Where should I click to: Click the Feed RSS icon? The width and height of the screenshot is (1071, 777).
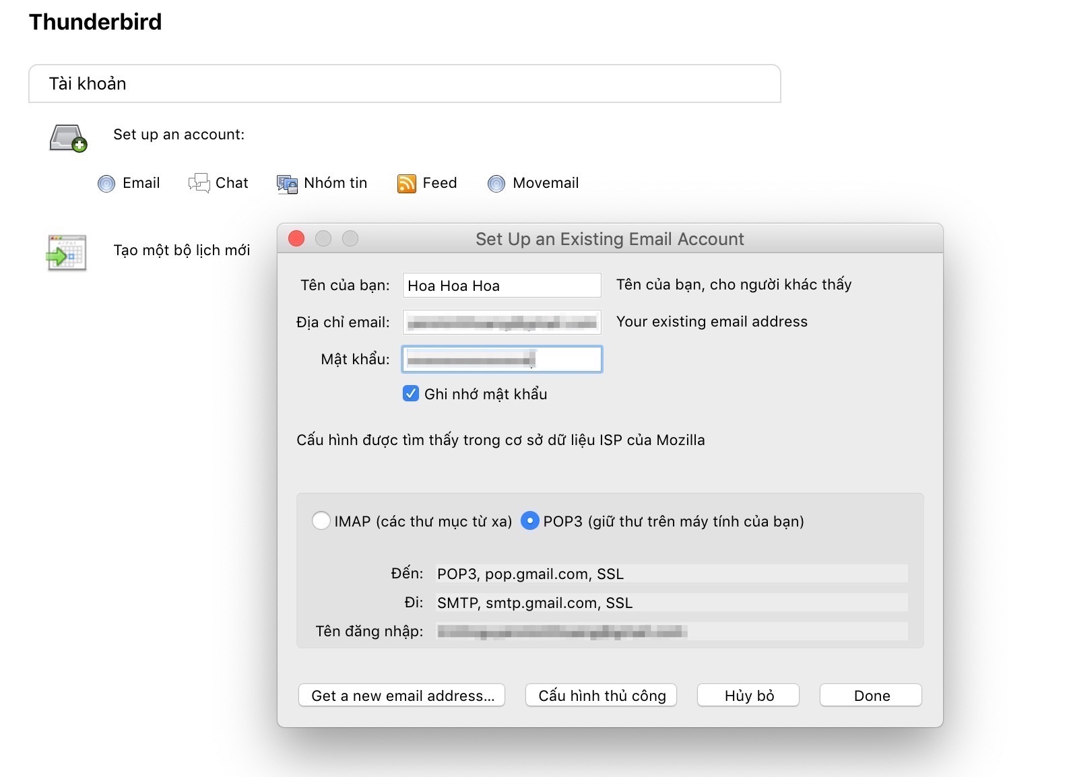pyautogui.click(x=407, y=183)
